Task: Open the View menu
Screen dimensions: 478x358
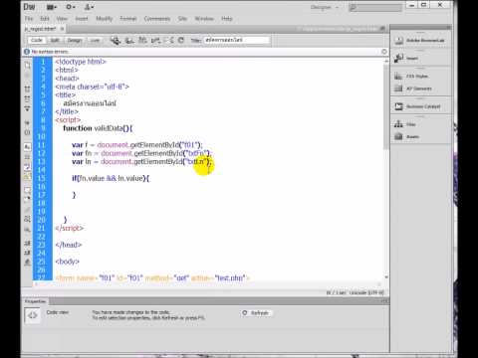Action: coord(62,19)
